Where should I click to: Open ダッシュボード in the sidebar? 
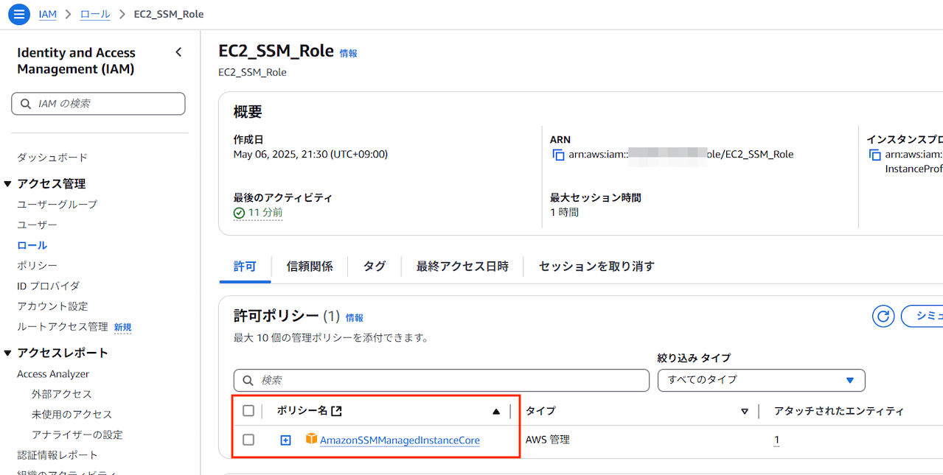(x=52, y=158)
